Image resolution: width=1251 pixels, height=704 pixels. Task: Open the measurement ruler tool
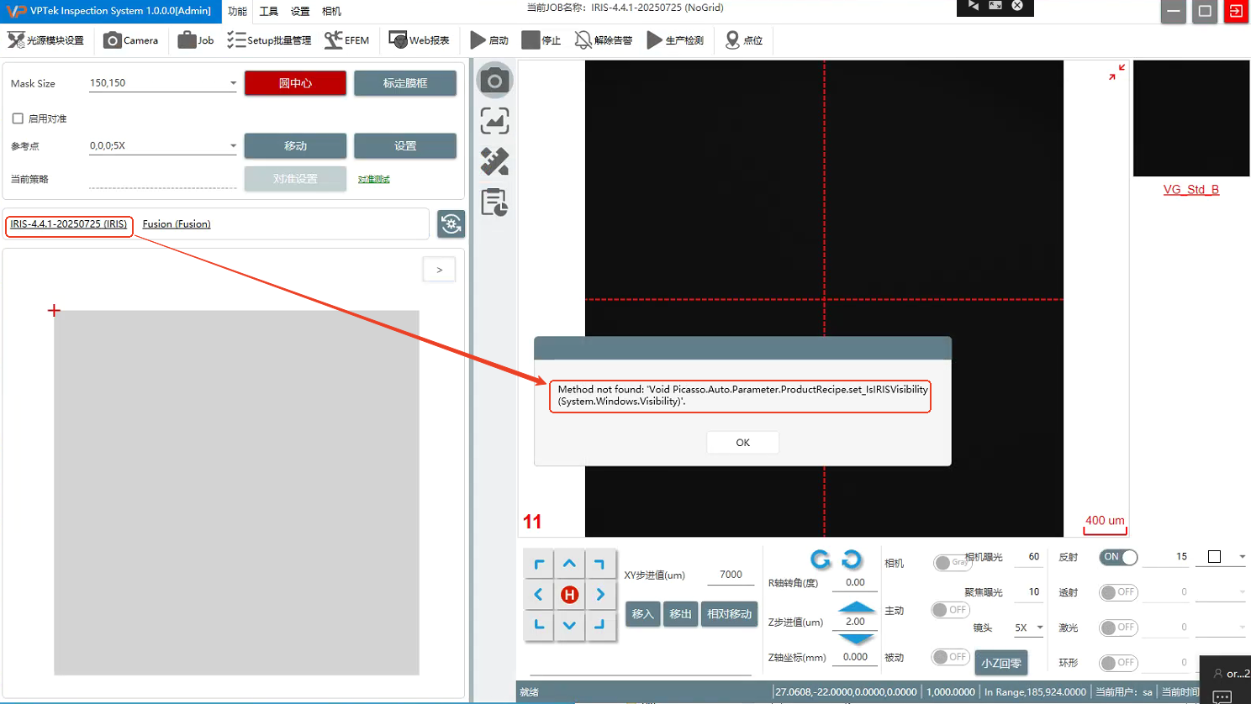pos(494,161)
